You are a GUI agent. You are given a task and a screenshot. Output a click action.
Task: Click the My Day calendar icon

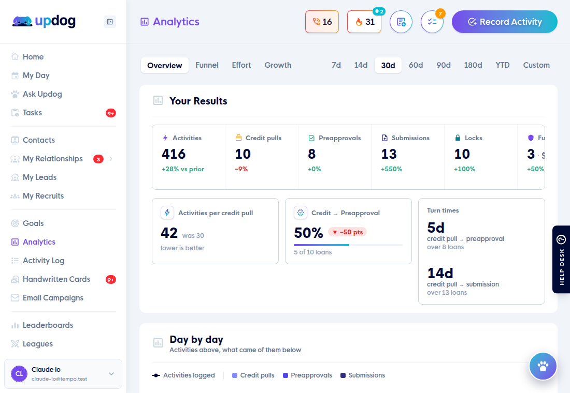15,75
